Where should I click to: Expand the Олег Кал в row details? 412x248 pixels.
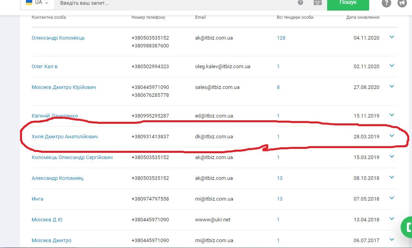tap(392, 66)
